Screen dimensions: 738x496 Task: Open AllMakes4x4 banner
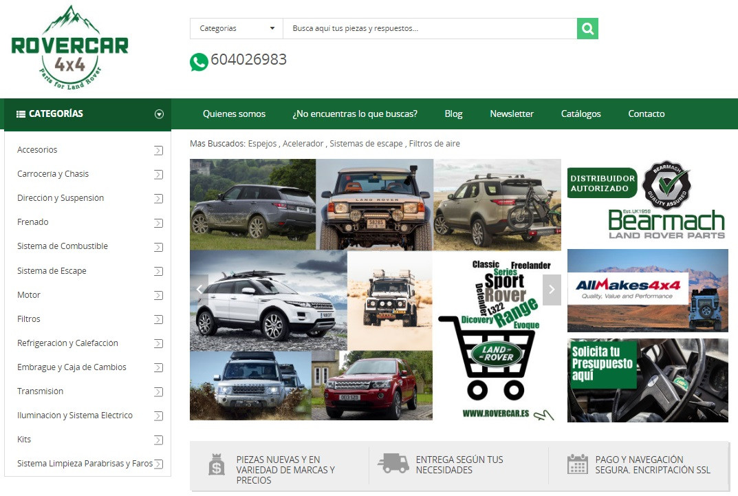pyautogui.click(x=648, y=291)
